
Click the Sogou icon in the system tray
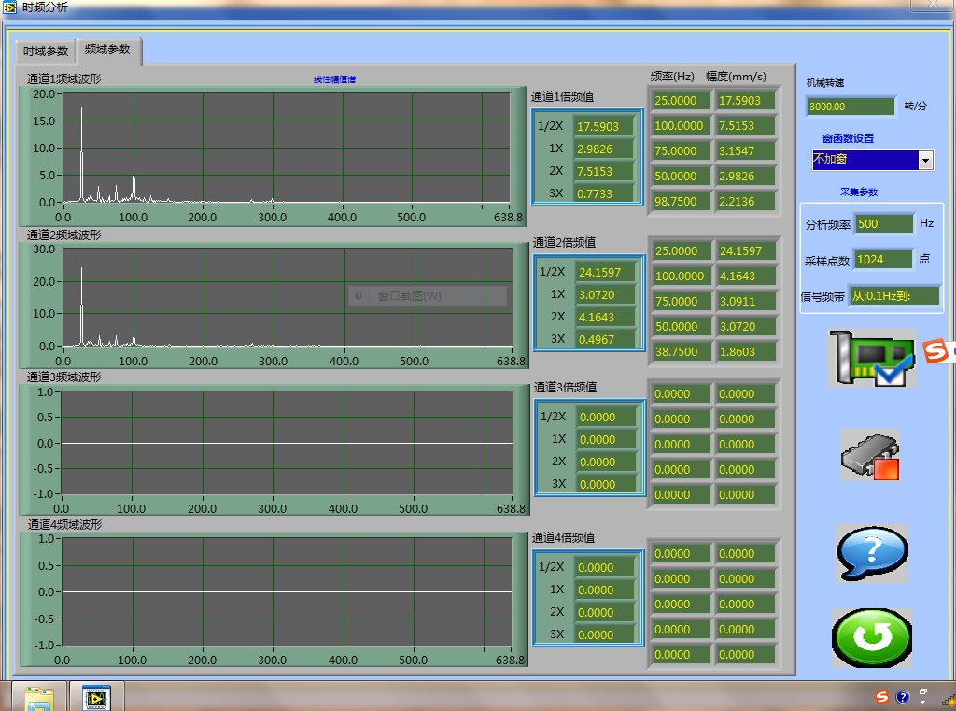click(x=882, y=697)
